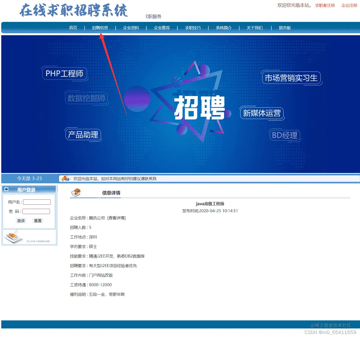Select the BD经理 banner tag
The width and height of the screenshot is (360, 337).
point(285,135)
